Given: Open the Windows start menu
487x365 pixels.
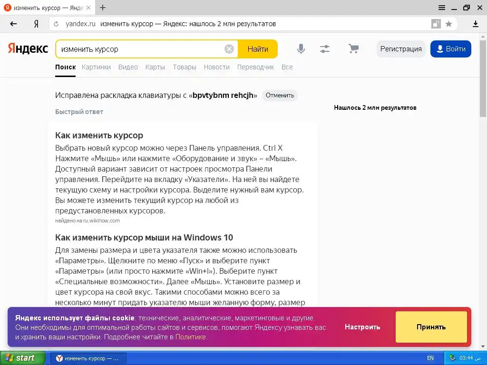Looking at the screenshot, I should (22, 358).
